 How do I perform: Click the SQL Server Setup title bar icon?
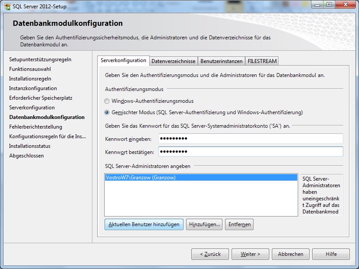coord(7,7)
